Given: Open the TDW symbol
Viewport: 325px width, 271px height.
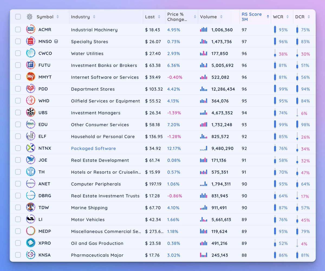Looking at the screenshot, I should click(44, 208).
